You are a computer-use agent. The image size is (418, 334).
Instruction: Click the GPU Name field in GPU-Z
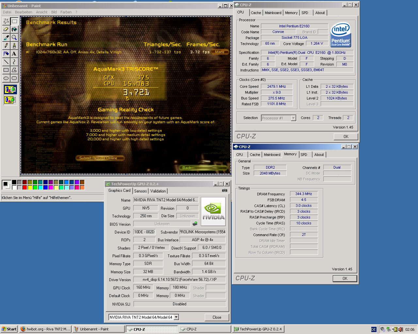tap(166, 200)
